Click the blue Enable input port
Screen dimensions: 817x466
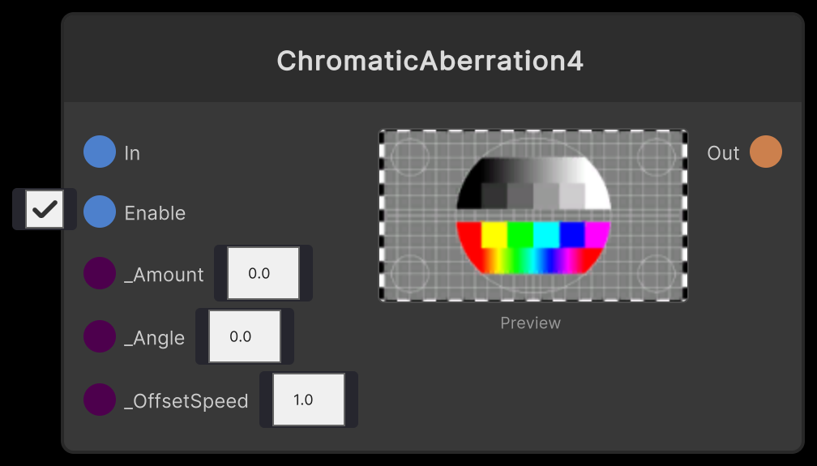100,212
